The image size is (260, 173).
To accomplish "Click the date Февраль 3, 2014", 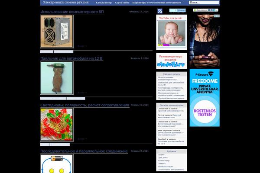I will pos(140,58).
